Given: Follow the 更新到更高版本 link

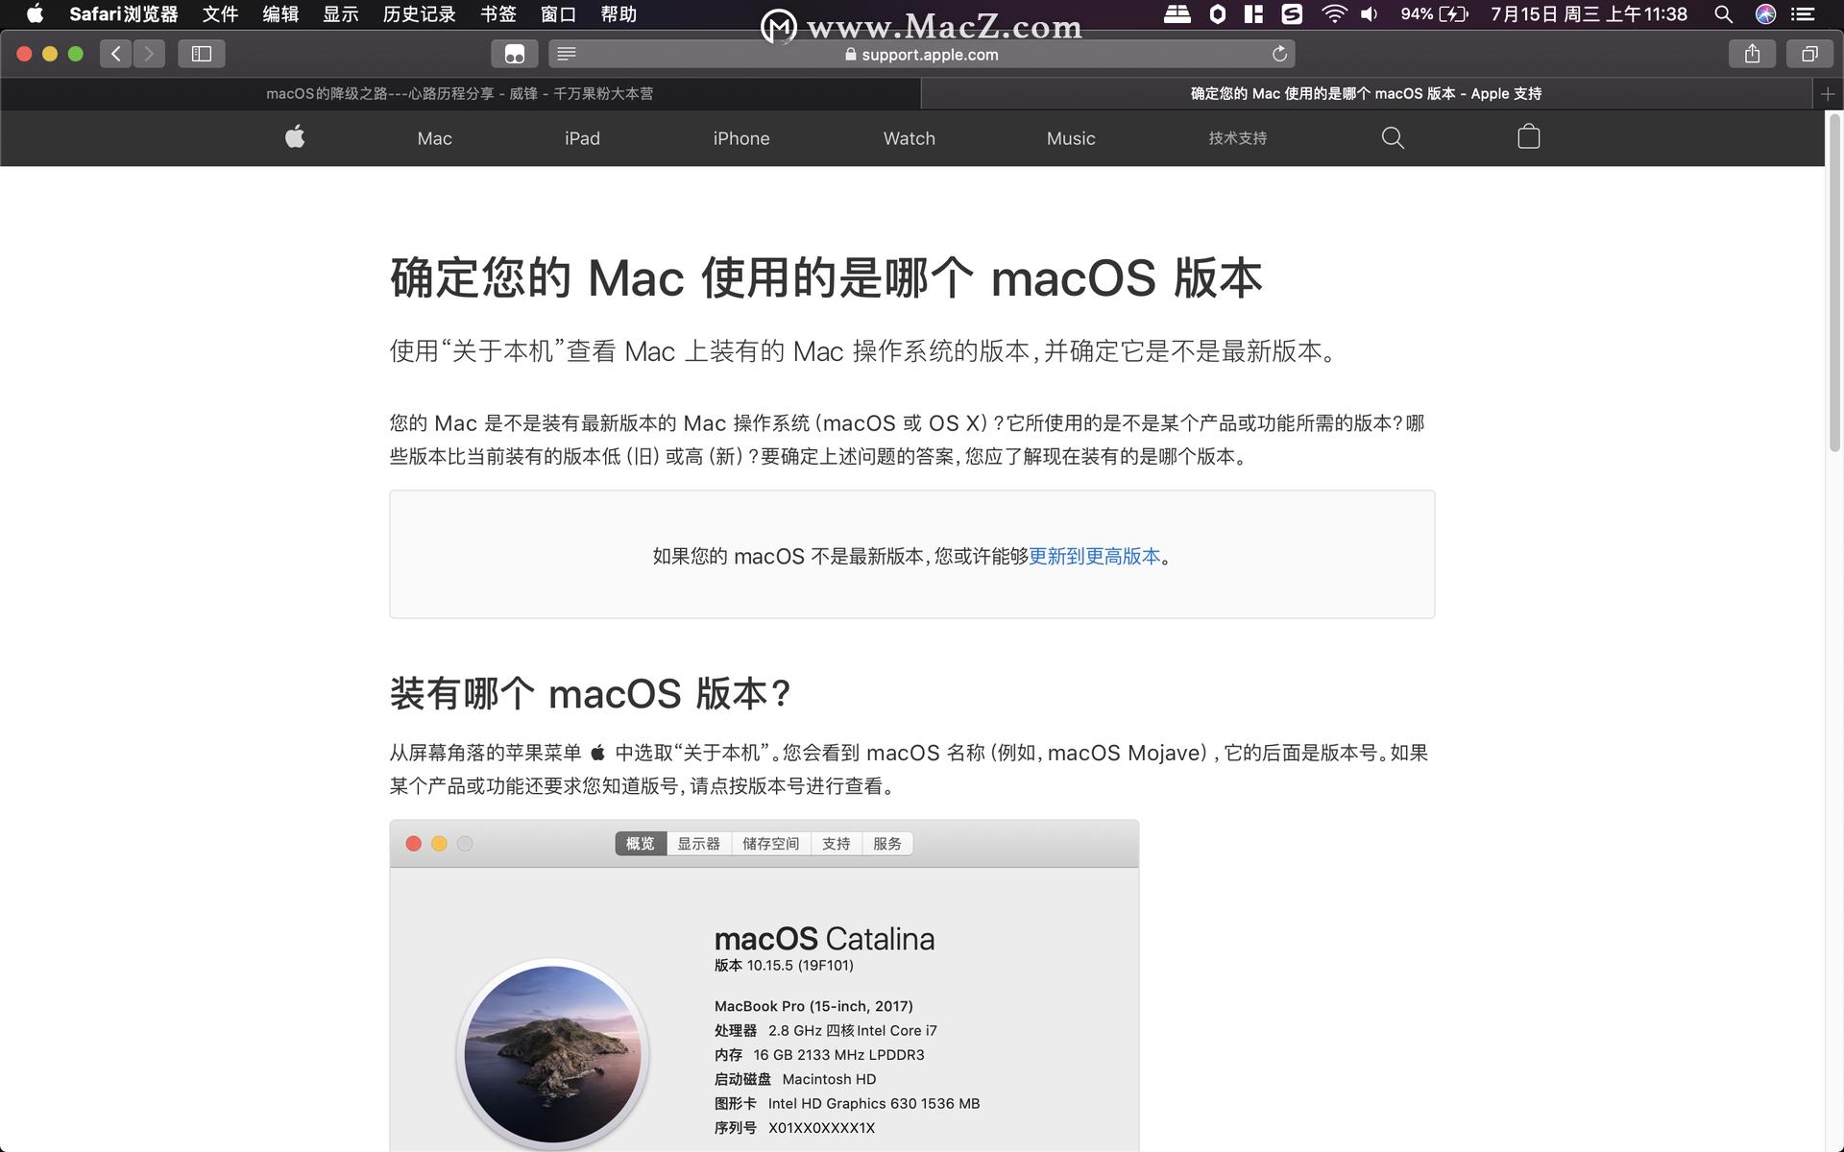Looking at the screenshot, I should (1095, 556).
